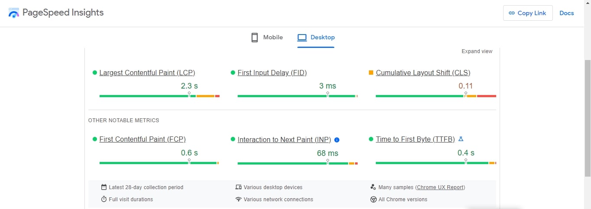Viewport: 591px width, 209px height.
Task: Open the Chrome UX Report link
Action: point(440,187)
